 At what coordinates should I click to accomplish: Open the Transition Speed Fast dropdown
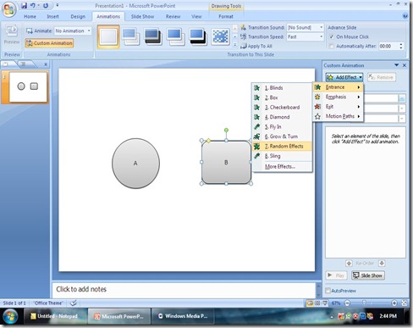click(306, 36)
